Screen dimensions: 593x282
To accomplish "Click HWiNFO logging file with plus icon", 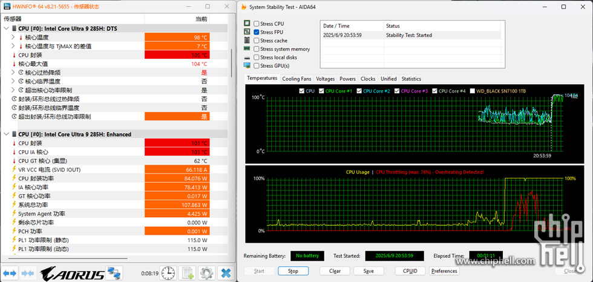I will tap(188, 273).
